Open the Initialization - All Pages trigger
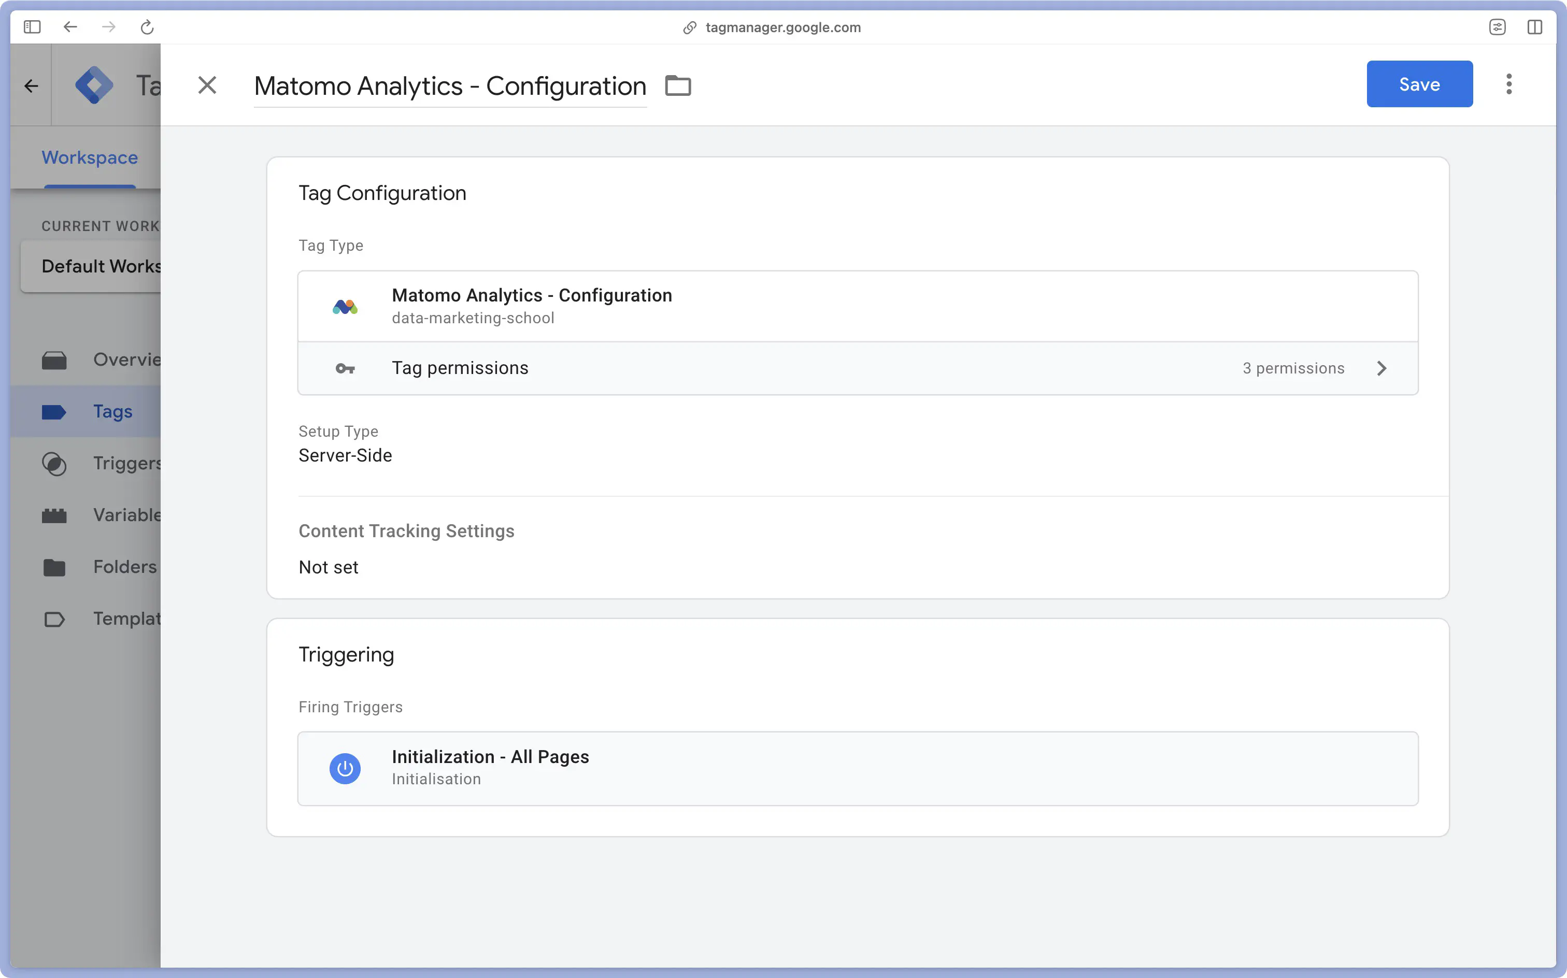Image resolution: width=1567 pixels, height=978 pixels. 858,768
